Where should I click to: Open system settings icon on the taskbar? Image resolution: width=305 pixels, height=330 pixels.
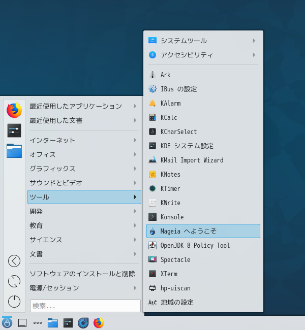click(x=68, y=323)
